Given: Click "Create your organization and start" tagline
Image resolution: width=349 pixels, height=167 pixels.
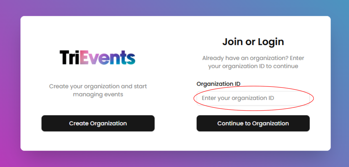Looking at the screenshot, I should [98, 86].
